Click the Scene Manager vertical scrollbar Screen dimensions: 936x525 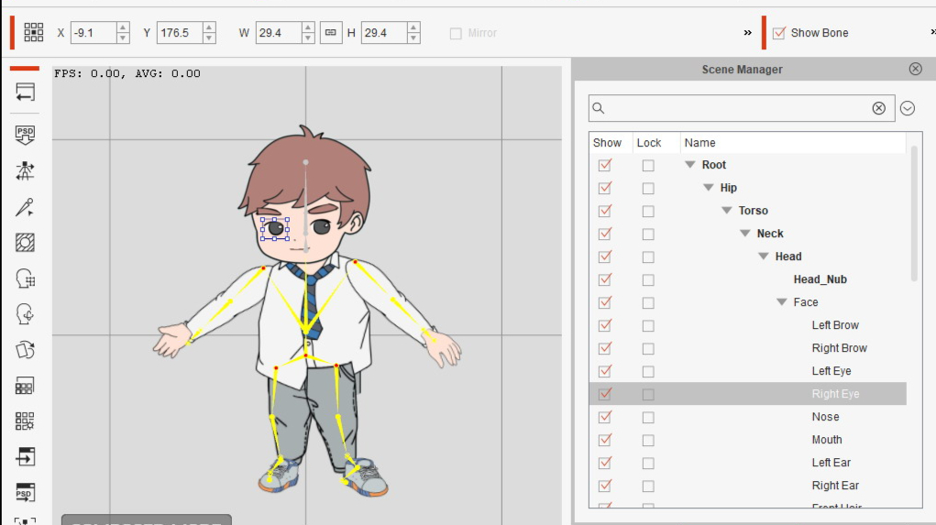[914, 213]
